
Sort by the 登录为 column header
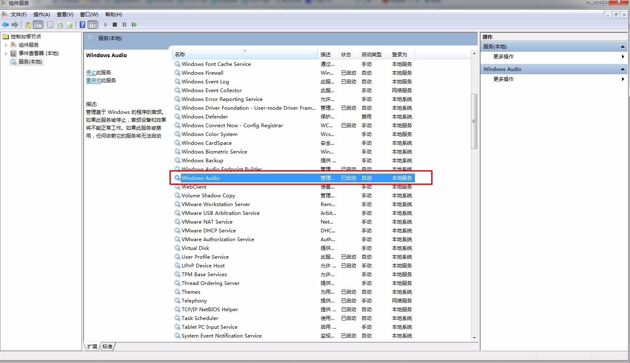click(402, 54)
